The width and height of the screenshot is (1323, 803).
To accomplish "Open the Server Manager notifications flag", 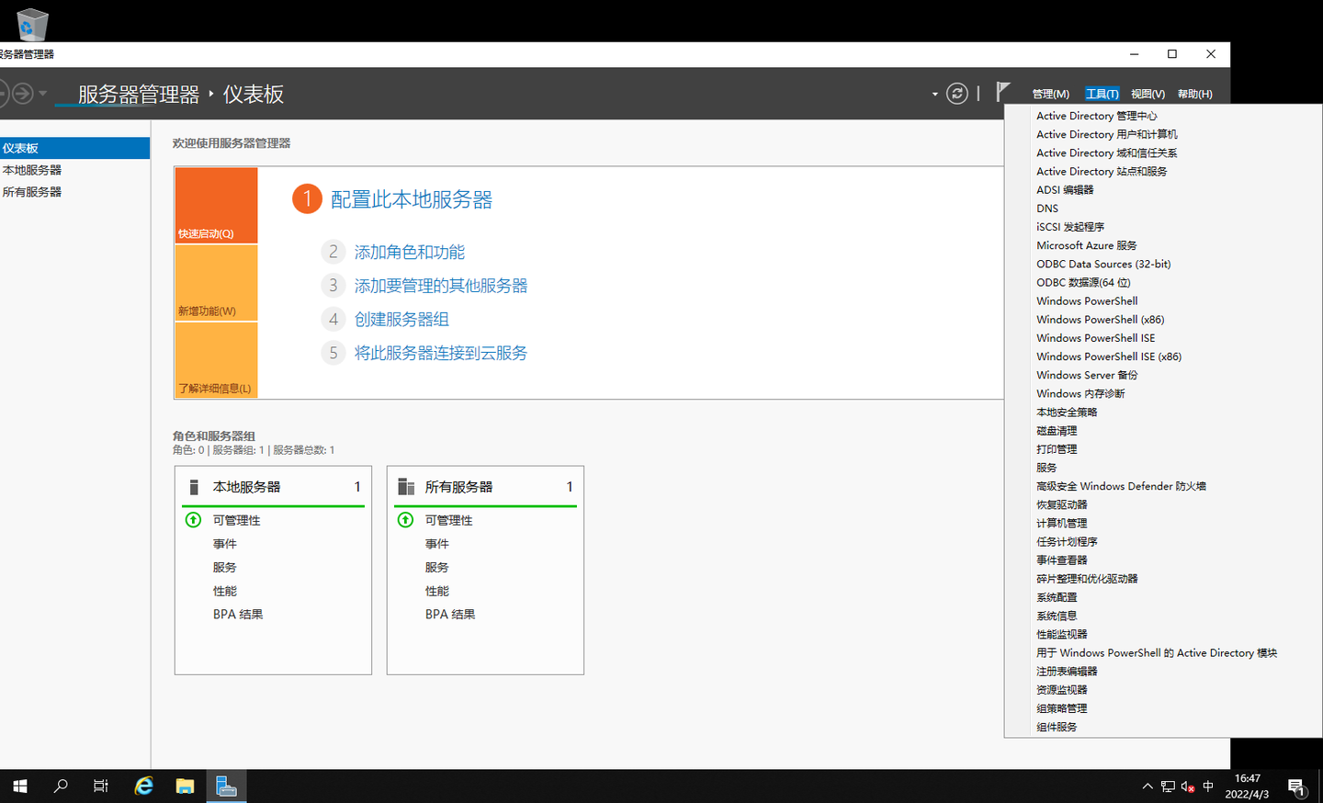I will (1001, 93).
